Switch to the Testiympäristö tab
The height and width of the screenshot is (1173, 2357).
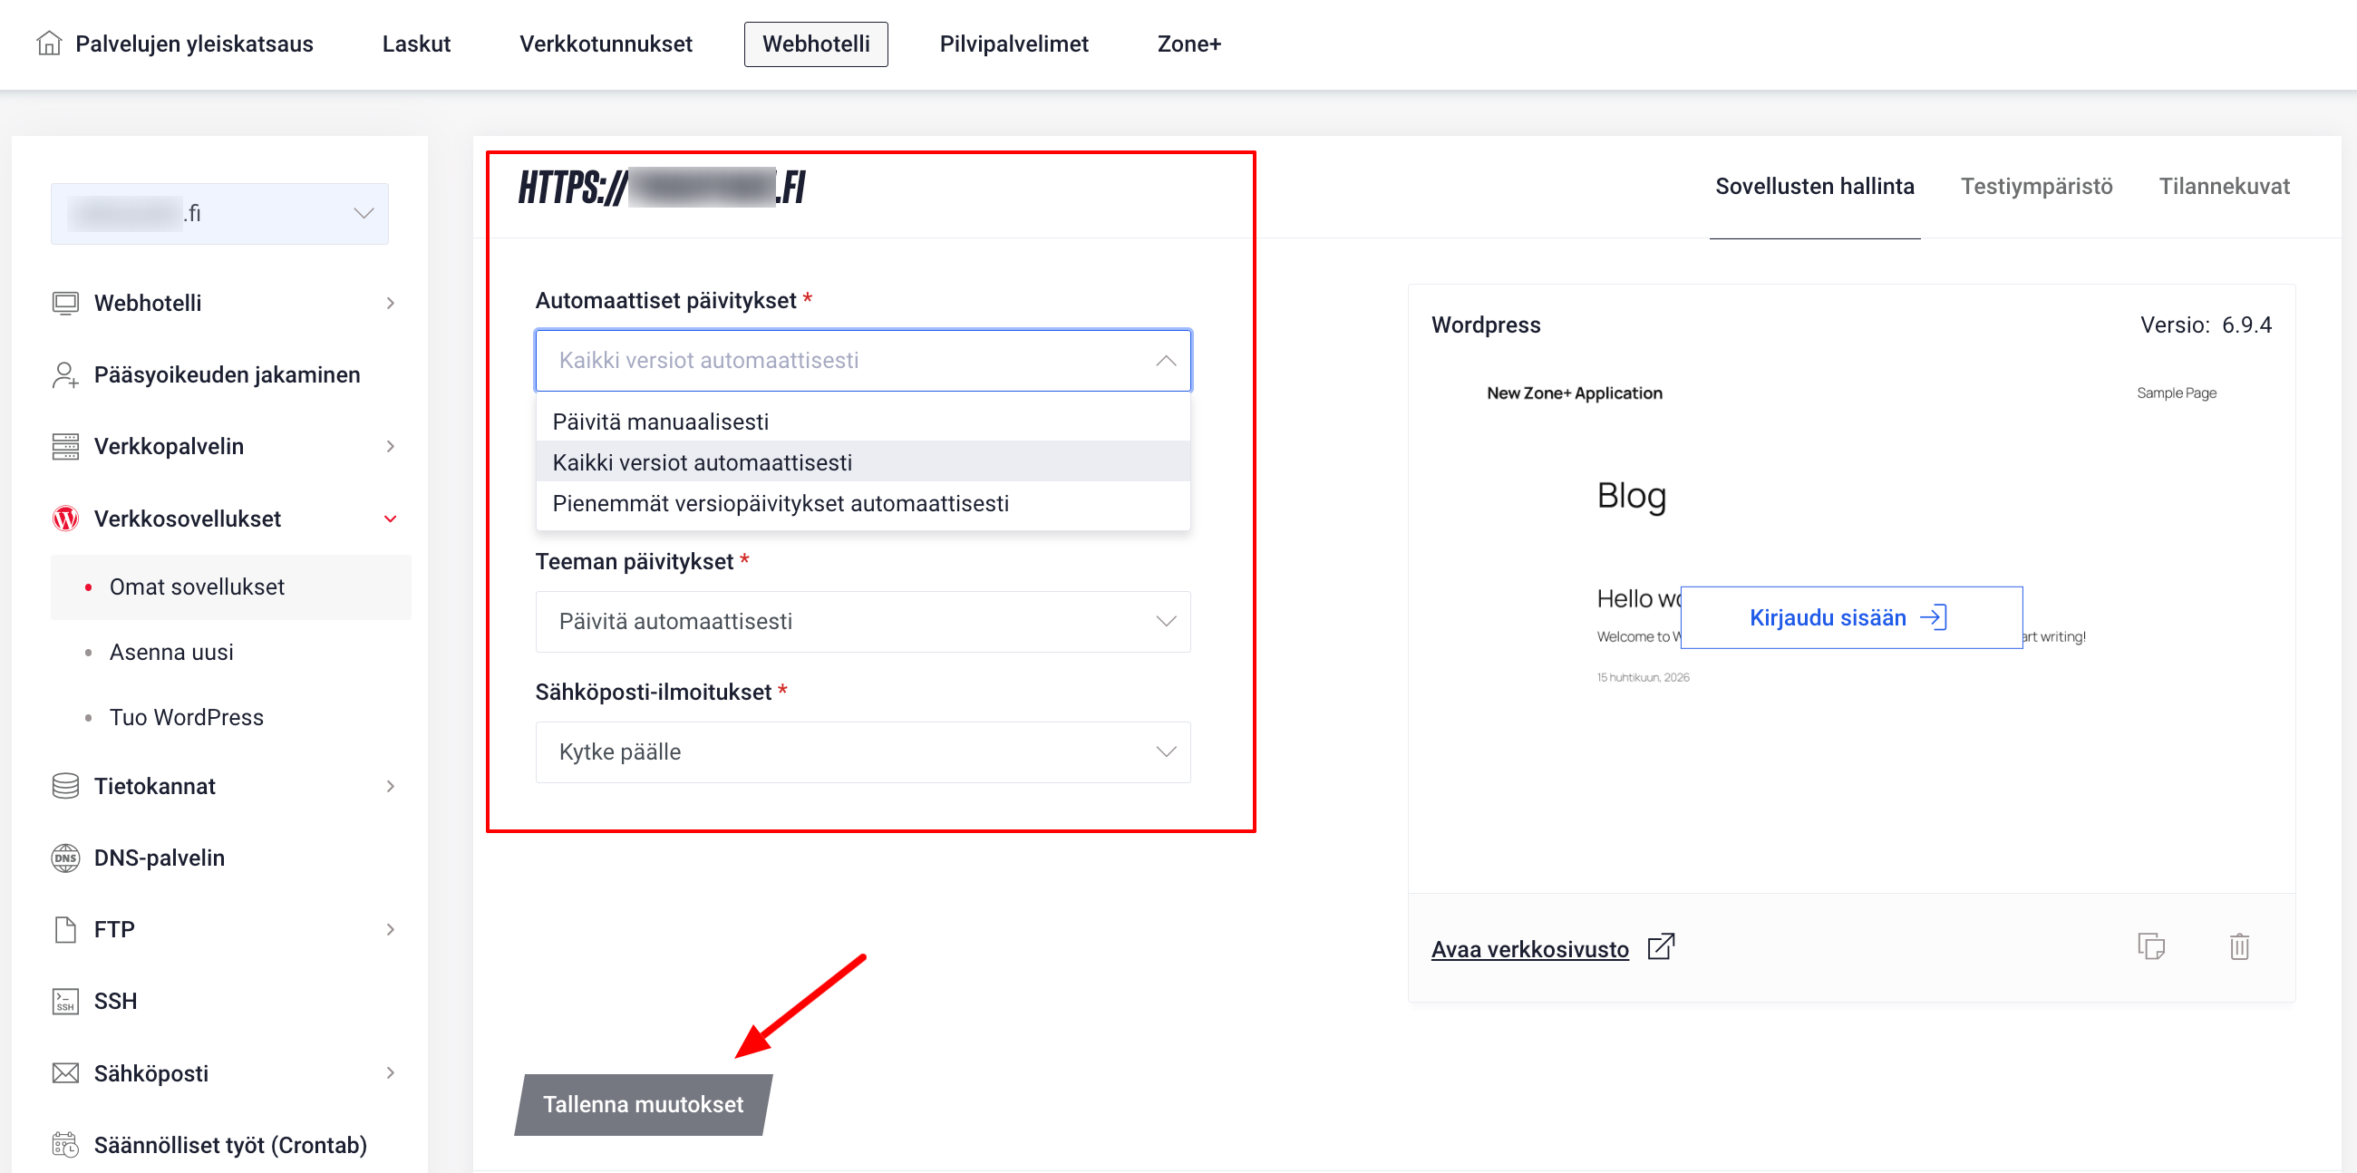2036,187
